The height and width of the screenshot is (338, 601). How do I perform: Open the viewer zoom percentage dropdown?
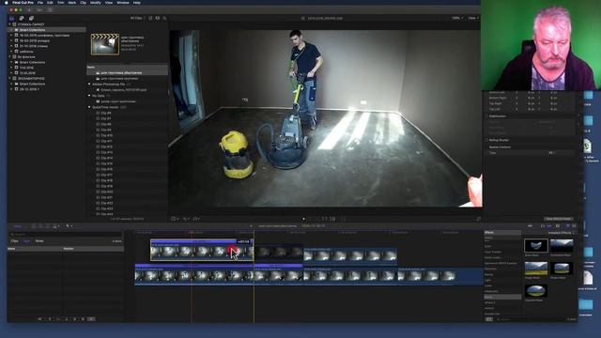[457, 18]
